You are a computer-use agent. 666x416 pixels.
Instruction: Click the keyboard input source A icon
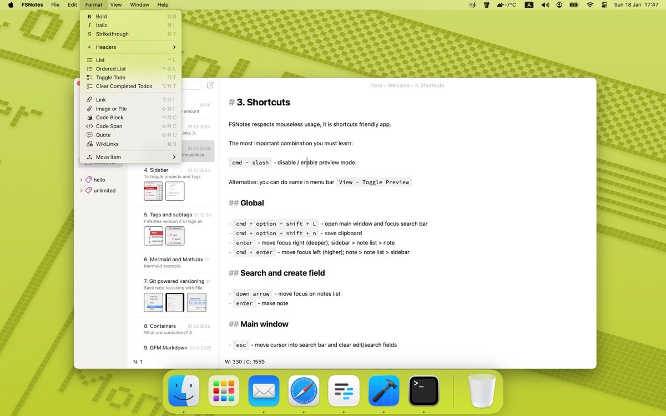(x=529, y=4)
